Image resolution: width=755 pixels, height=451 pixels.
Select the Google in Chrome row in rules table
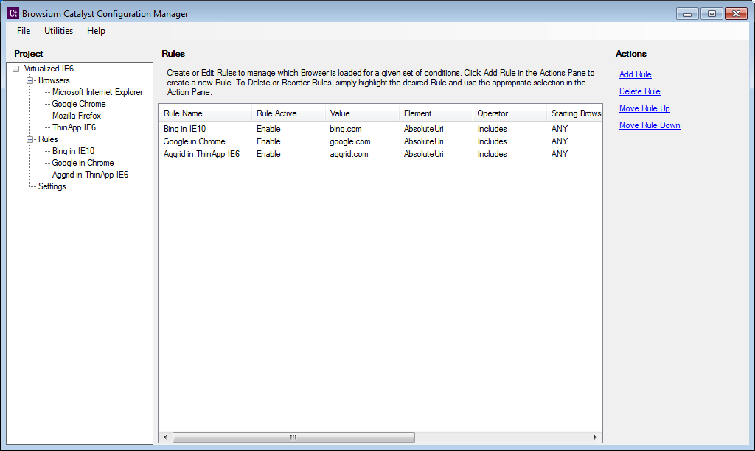click(x=380, y=141)
